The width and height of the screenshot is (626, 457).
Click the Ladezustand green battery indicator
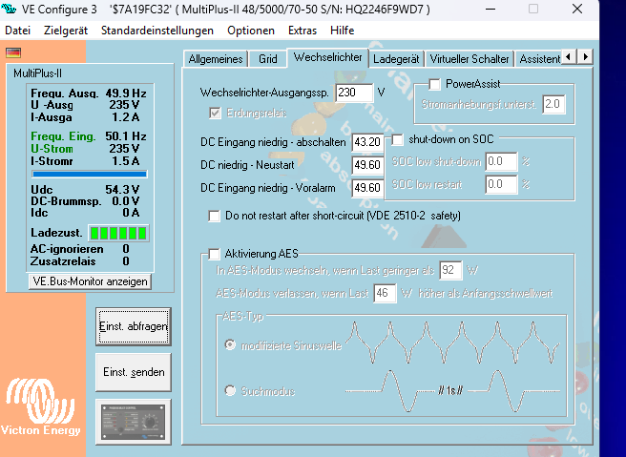(x=119, y=234)
